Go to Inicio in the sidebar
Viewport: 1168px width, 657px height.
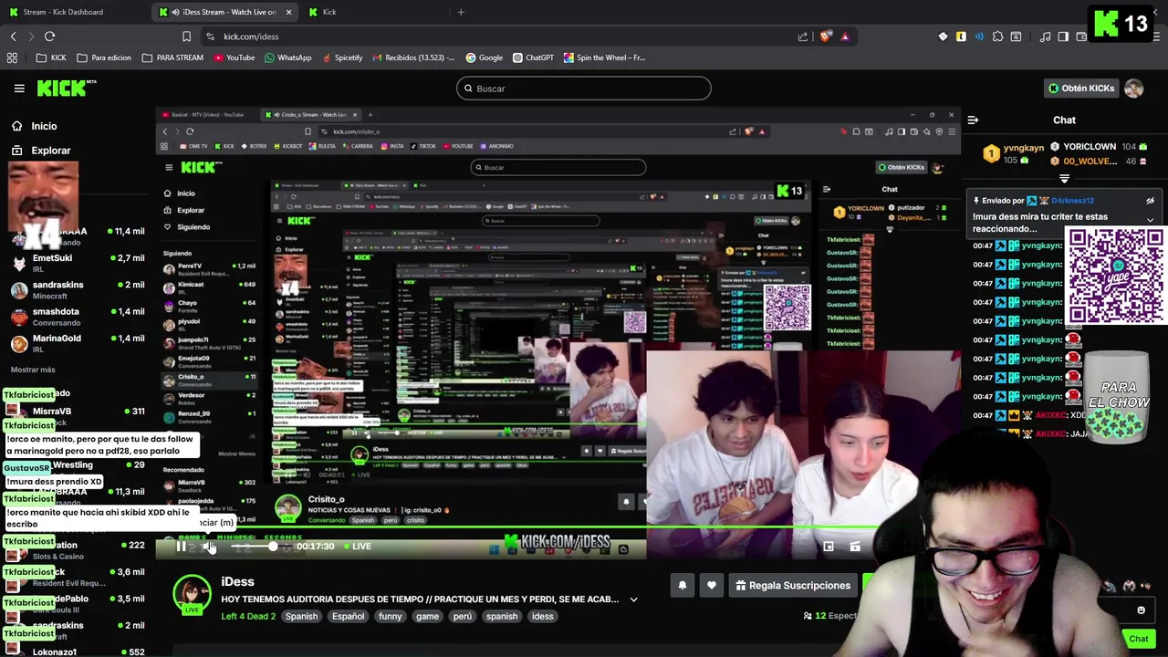(x=44, y=126)
